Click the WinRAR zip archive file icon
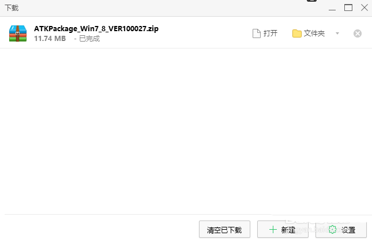 [x=18, y=33]
